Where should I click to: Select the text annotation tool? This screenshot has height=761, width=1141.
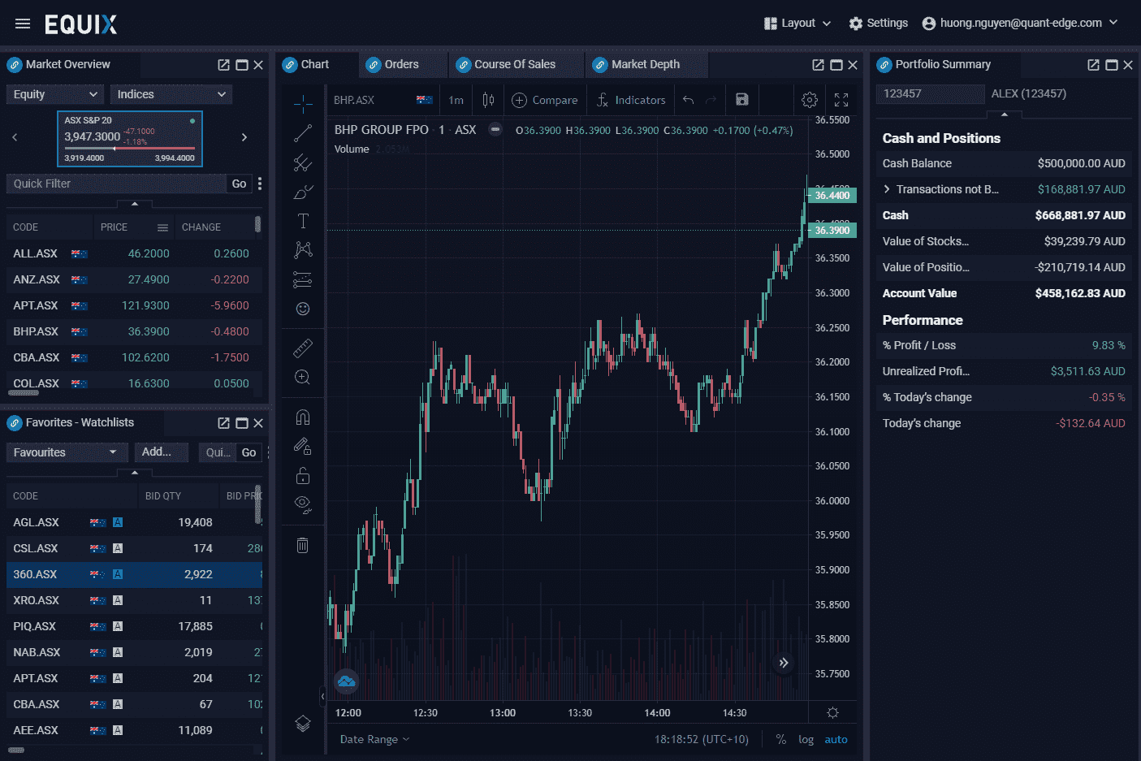tap(302, 221)
